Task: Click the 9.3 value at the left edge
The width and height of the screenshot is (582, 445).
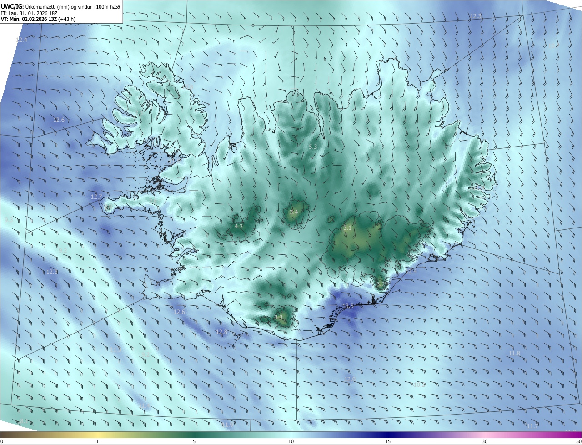Action: coord(9,220)
